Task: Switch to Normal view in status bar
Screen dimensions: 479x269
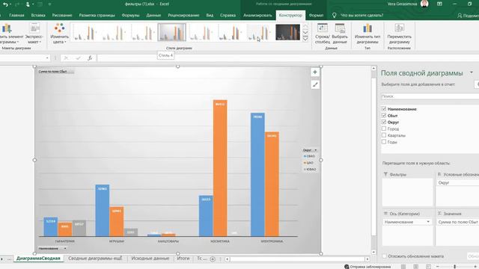Action: click(403, 267)
